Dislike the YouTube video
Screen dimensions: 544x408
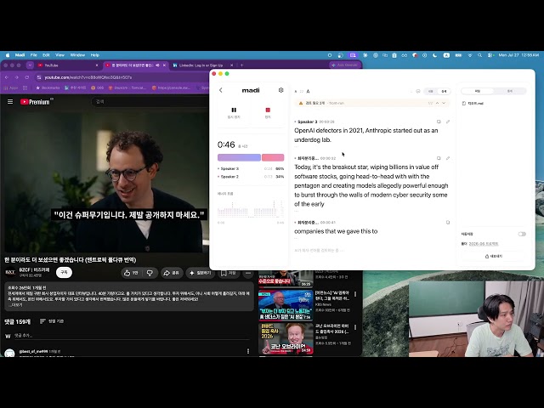tap(150, 274)
